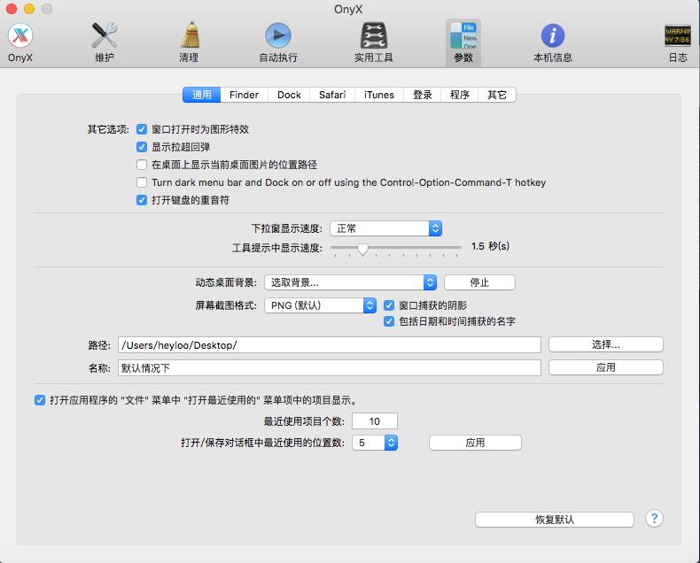700x563 pixels.
Task: Click the 1.5 秒(s) slider value text
Action: click(x=490, y=246)
